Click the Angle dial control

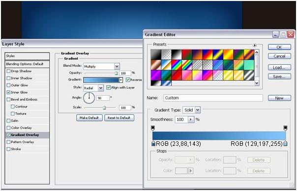89,98
